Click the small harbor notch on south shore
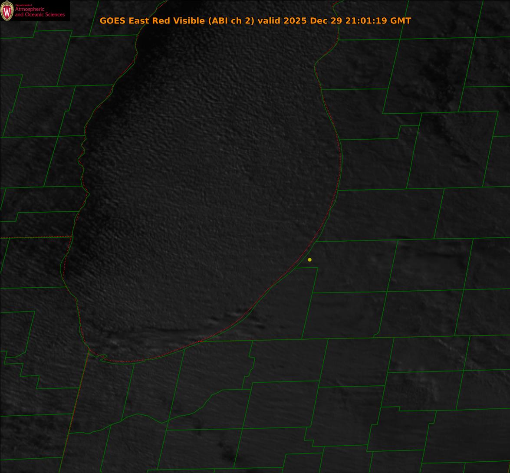The height and width of the screenshot is (473, 510). 102,357
